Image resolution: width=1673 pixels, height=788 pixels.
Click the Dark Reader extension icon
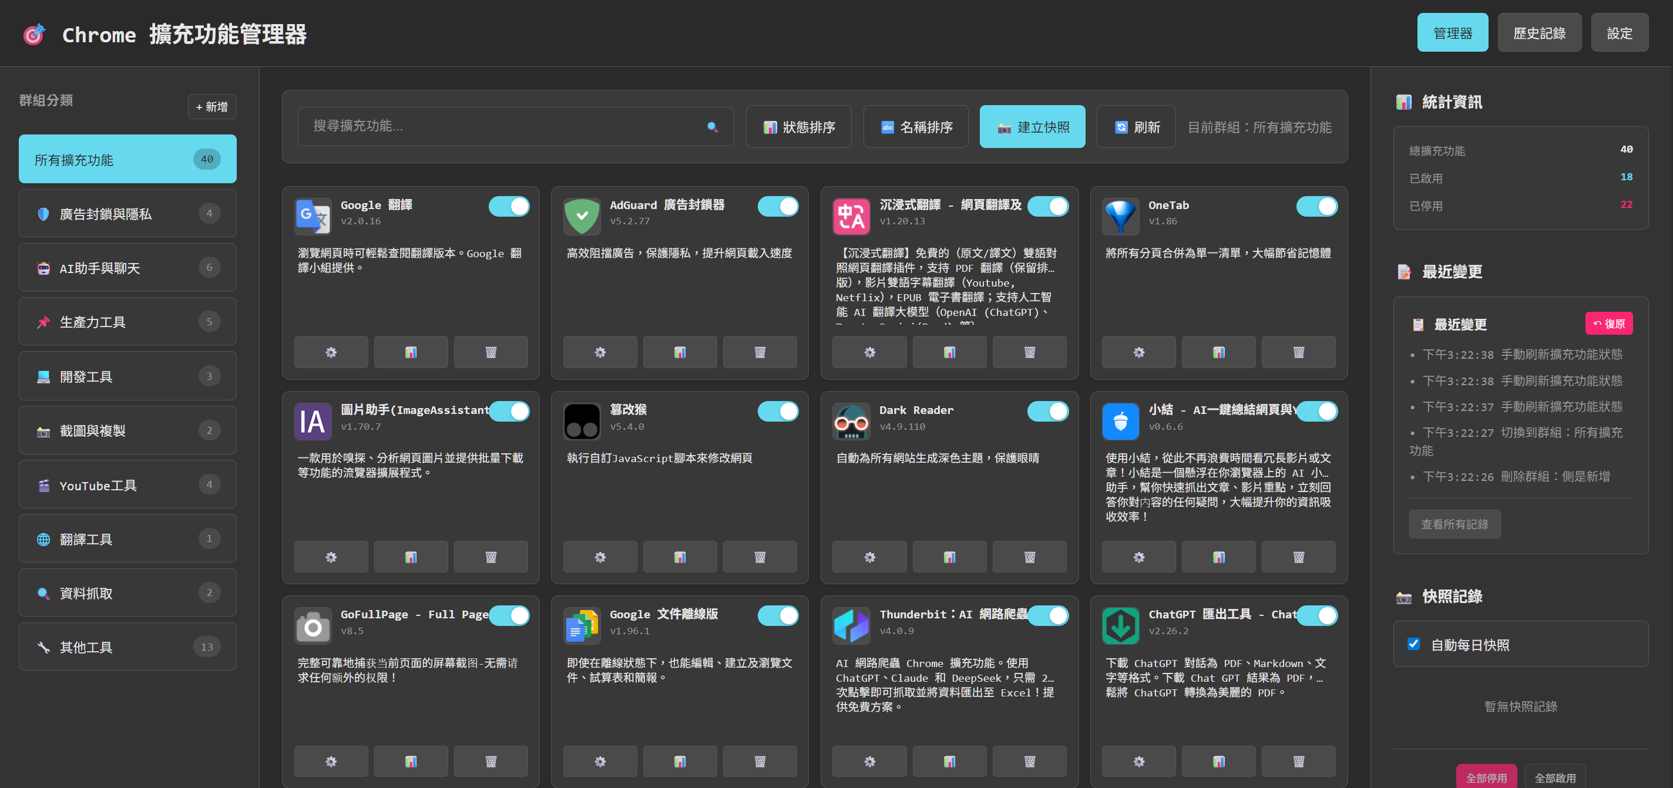[851, 422]
